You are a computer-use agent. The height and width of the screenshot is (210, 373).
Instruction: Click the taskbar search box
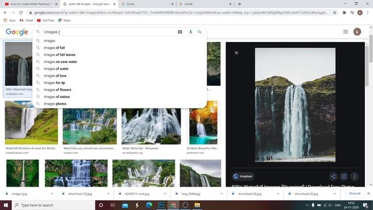coord(53,205)
